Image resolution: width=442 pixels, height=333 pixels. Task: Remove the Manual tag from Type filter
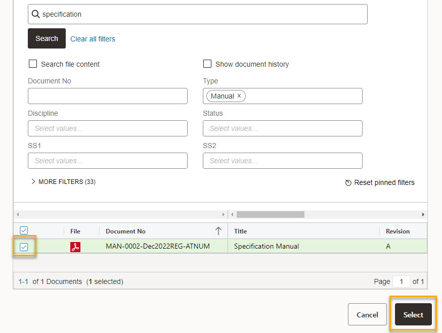coord(239,96)
